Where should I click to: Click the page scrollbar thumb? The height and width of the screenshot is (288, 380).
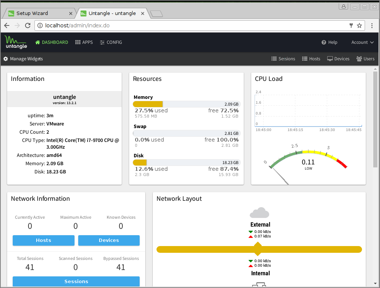(x=376, y=119)
